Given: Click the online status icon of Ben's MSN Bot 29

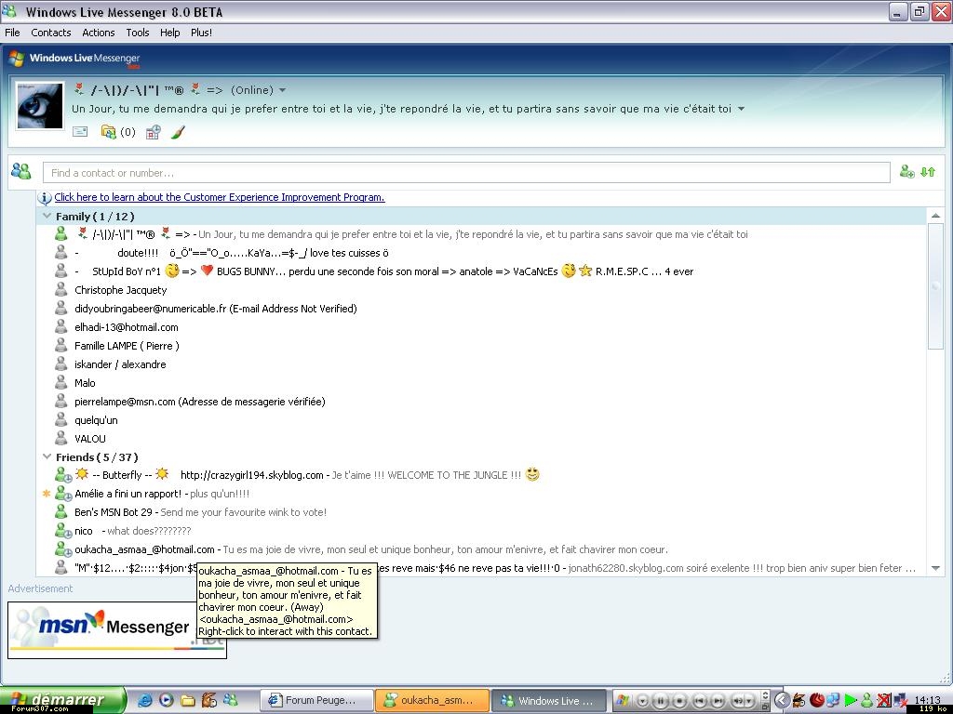Looking at the screenshot, I should [60, 512].
